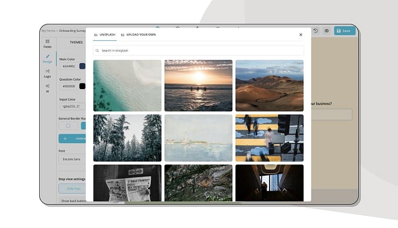The height and width of the screenshot is (228, 398).
Task: Select the snowy pine forest photo
Action: pyautogui.click(x=127, y=138)
